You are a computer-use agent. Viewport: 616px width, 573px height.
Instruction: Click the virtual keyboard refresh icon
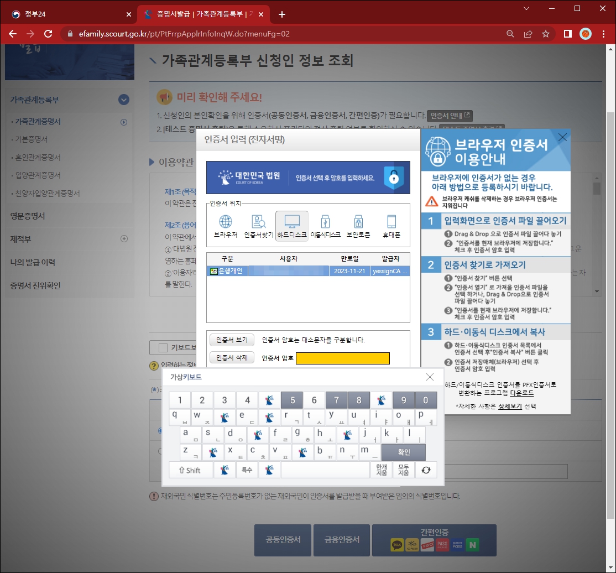click(x=426, y=470)
